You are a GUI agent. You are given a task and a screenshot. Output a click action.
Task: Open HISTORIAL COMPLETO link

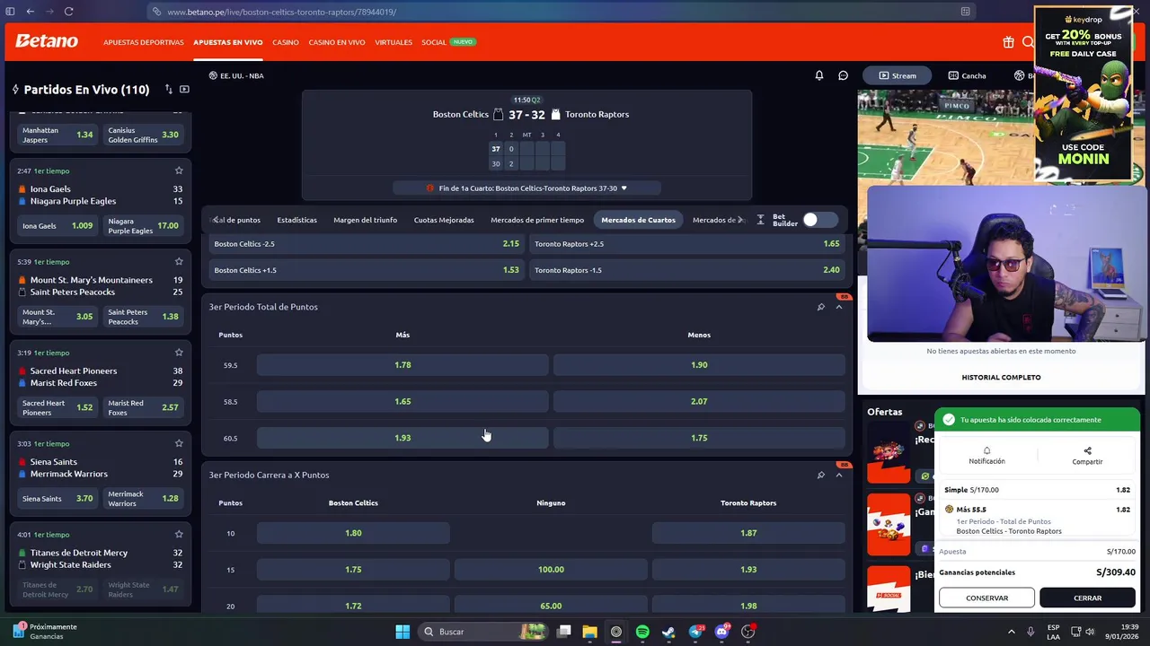pos(1001,377)
